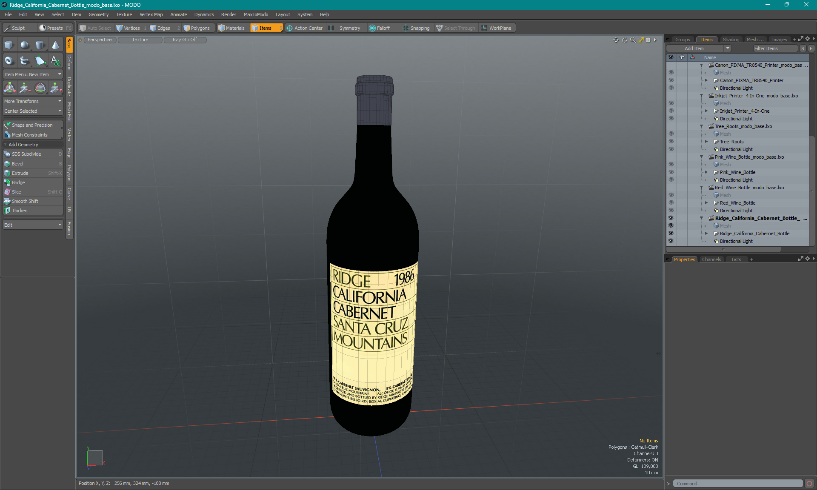
Task: Click the Command input field
Action: pyautogui.click(x=738, y=484)
